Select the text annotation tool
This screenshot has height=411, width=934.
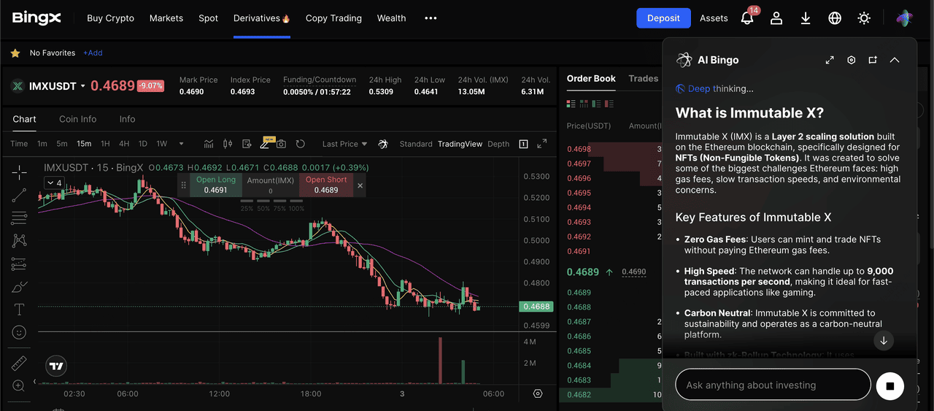coord(20,310)
